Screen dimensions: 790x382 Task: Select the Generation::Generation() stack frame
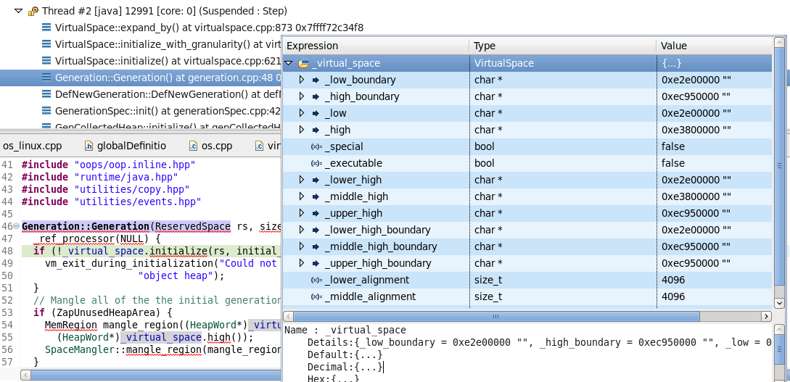tap(168, 78)
